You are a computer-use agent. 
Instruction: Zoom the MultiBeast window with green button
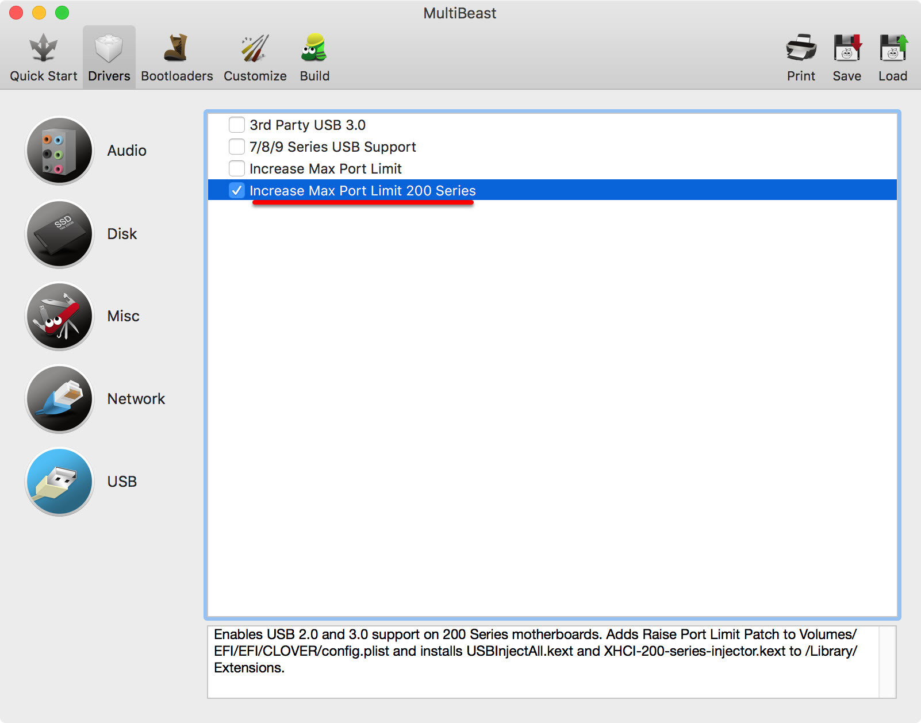click(x=62, y=13)
